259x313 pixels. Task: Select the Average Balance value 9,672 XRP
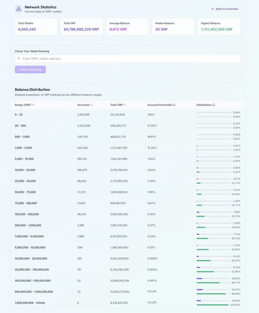point(118,29)
